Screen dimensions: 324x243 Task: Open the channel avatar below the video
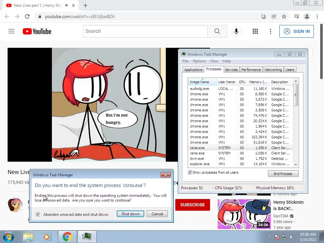[x=15, y=205]
